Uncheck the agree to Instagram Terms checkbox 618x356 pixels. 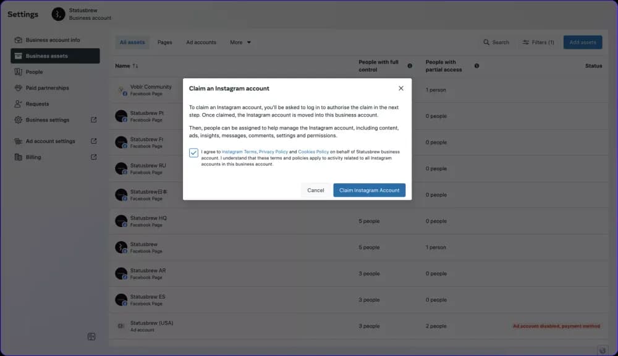pos(194,152)
